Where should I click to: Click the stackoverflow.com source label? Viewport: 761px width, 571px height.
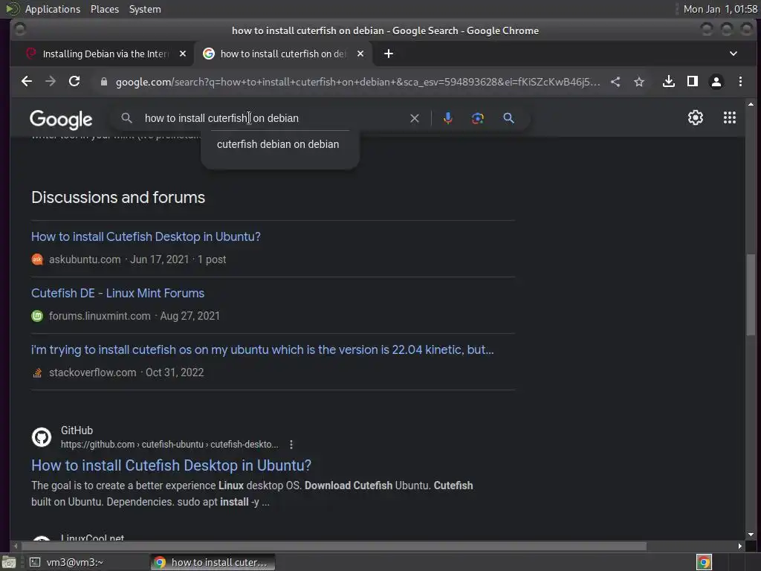[x=92, y=372]
